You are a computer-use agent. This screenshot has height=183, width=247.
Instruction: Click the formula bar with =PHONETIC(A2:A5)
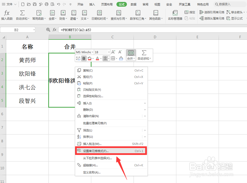pos(153,30)
